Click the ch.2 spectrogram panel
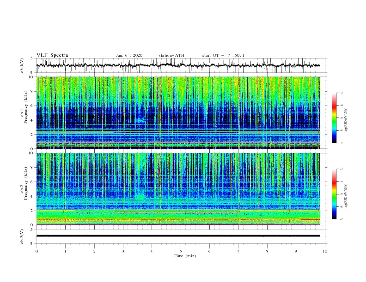Viewport: 366px width, 282px height. (178, 189)
